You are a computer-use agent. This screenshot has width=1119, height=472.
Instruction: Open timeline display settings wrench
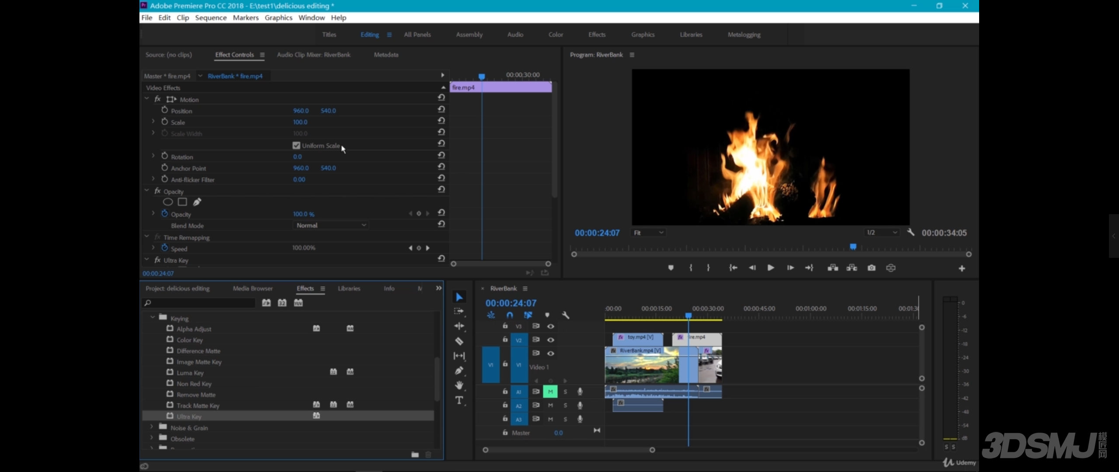(x=565, y=315)
